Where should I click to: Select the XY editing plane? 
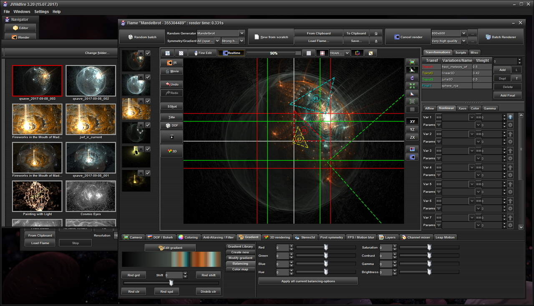tap(412, 121)
